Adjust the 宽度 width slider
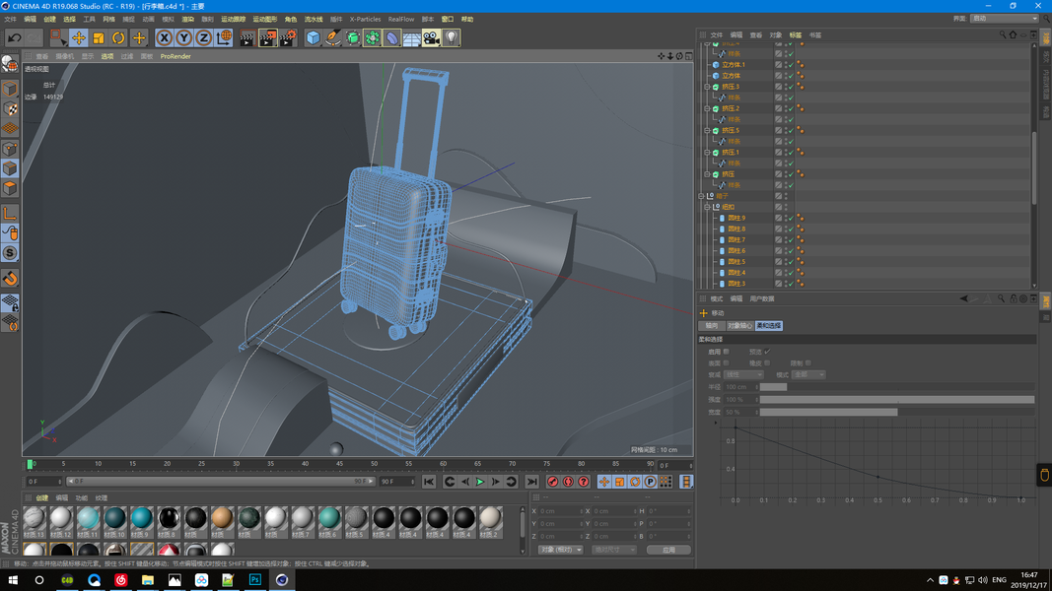Screen dimensions: 1052x591 897,412
